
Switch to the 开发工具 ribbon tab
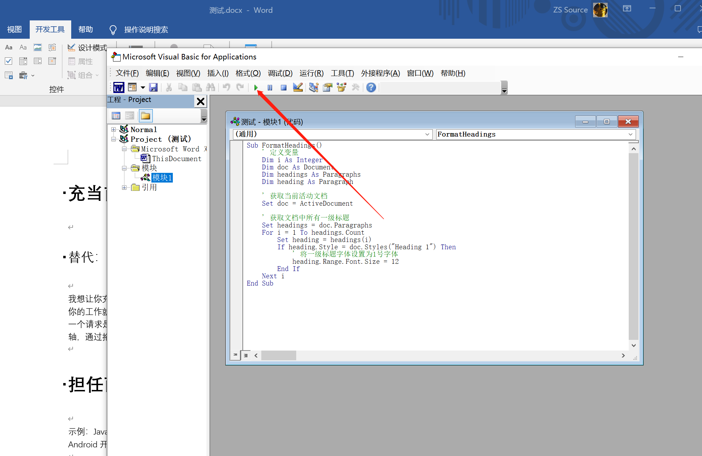coord(50,29)
